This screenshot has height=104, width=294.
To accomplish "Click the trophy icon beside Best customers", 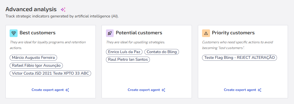I will click(13, 33).
